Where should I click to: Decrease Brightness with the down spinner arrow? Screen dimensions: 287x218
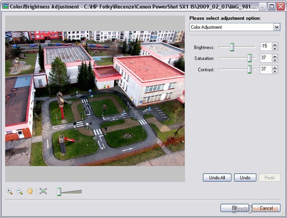click(x=275, y=48)
